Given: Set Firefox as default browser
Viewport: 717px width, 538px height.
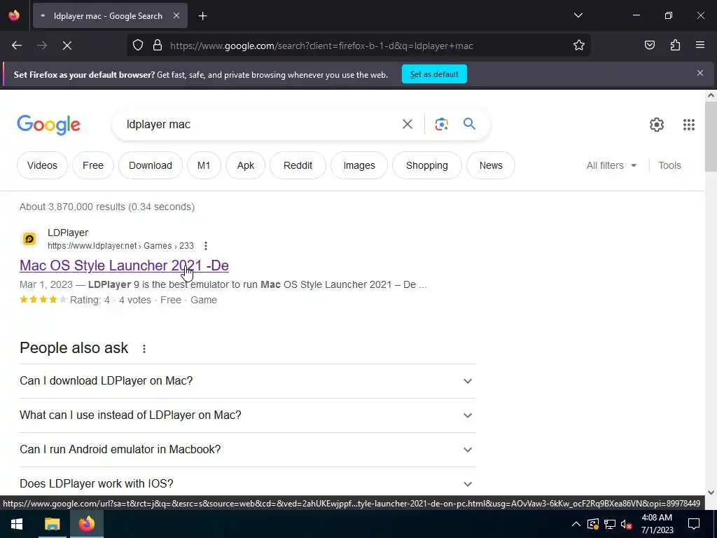Looking at the screenshot, I should point(434,74).
